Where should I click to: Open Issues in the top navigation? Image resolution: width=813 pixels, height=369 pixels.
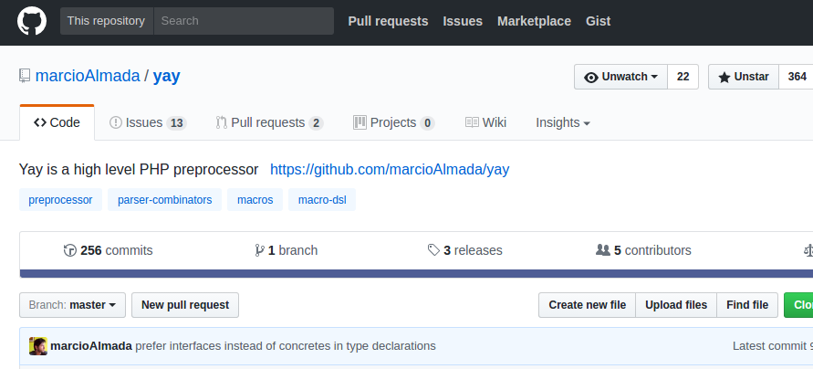(463, 21)
